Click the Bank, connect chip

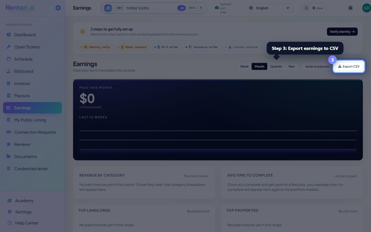coord(133,47)
